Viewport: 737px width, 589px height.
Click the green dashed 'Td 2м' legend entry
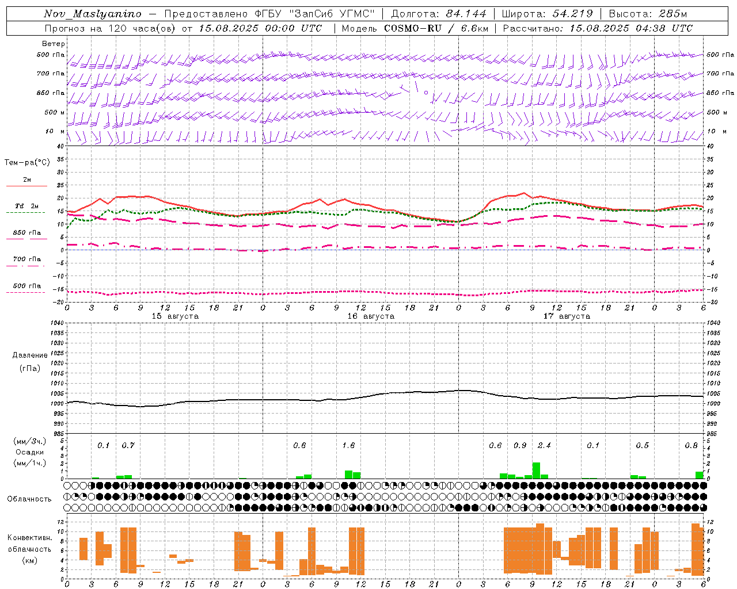[x=26, y=209]
